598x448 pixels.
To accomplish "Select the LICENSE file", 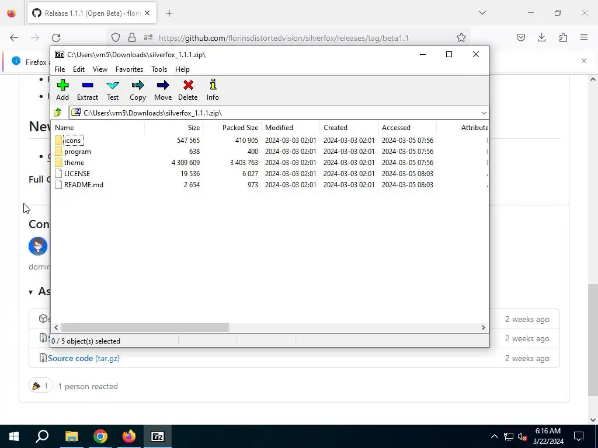I will (x=77, y=174).
